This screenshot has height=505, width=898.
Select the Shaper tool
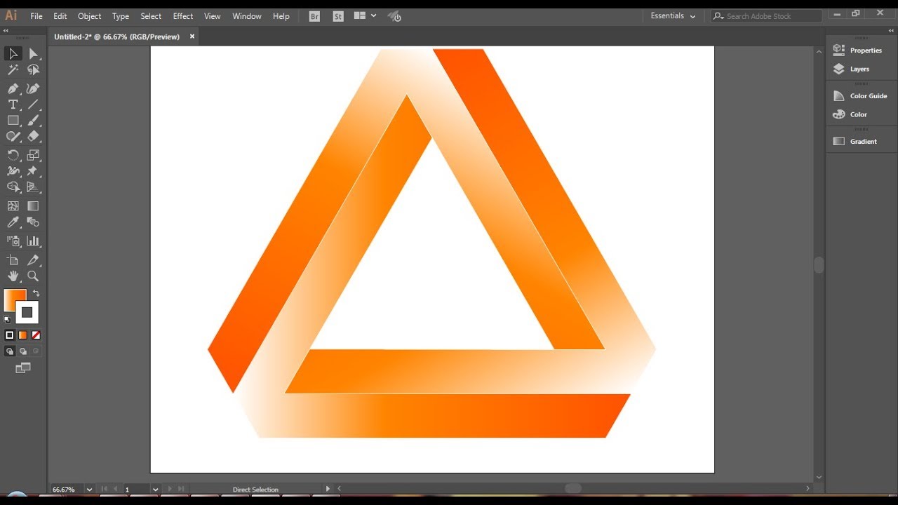click(13, 137)
